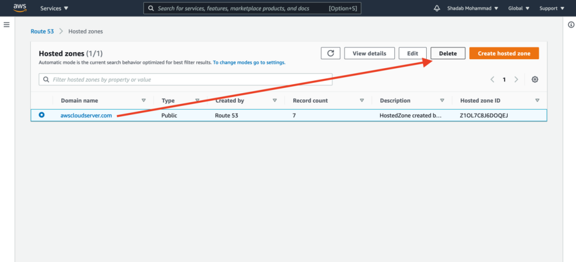Click the 'Route 53' created-by cell

click(227, 115)
